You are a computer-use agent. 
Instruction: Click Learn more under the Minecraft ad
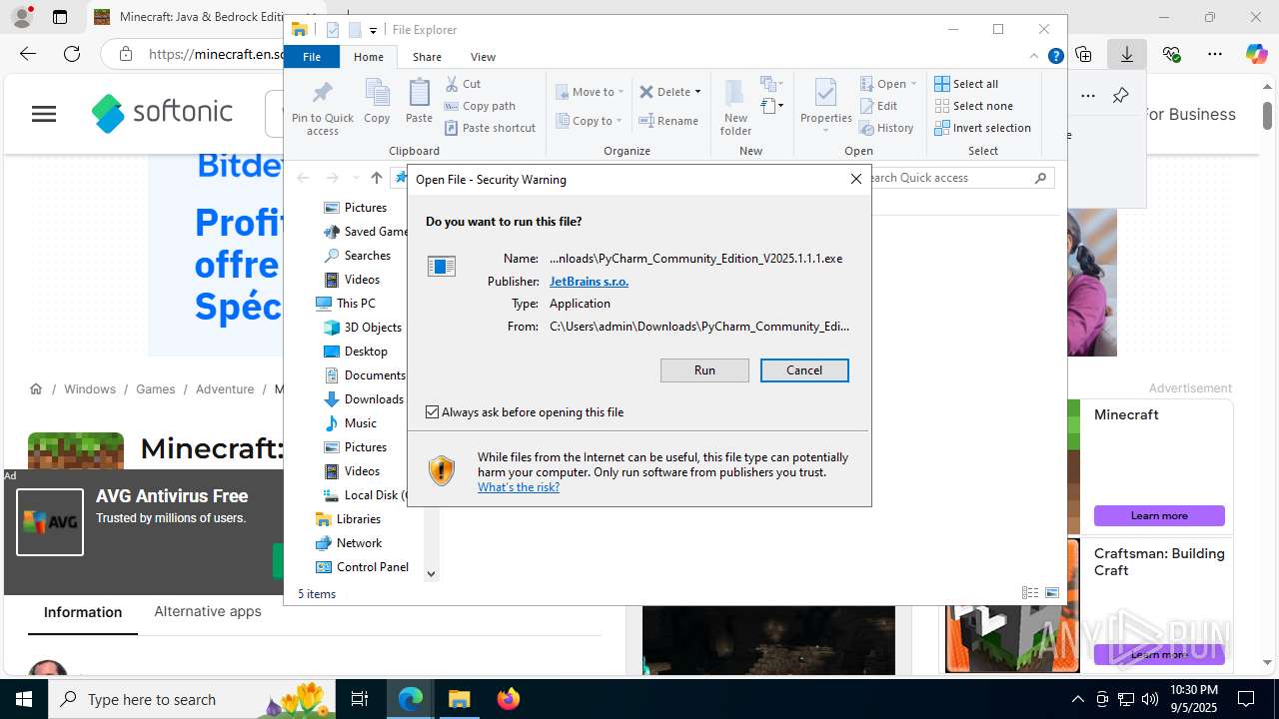coord(1159,516)
